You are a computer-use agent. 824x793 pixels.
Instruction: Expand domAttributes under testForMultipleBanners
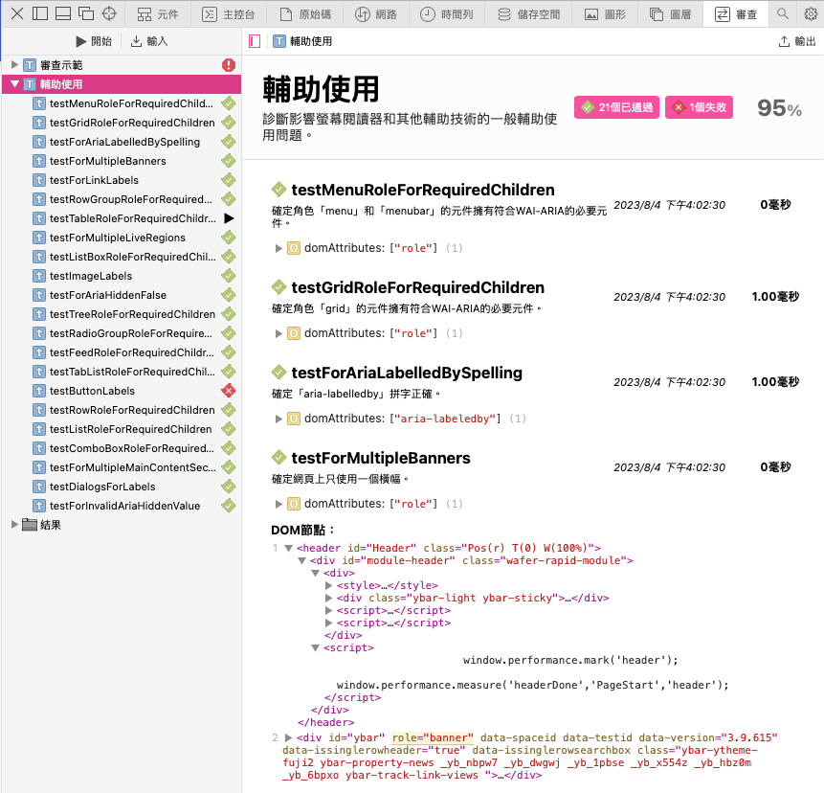(x=279, y=504)
